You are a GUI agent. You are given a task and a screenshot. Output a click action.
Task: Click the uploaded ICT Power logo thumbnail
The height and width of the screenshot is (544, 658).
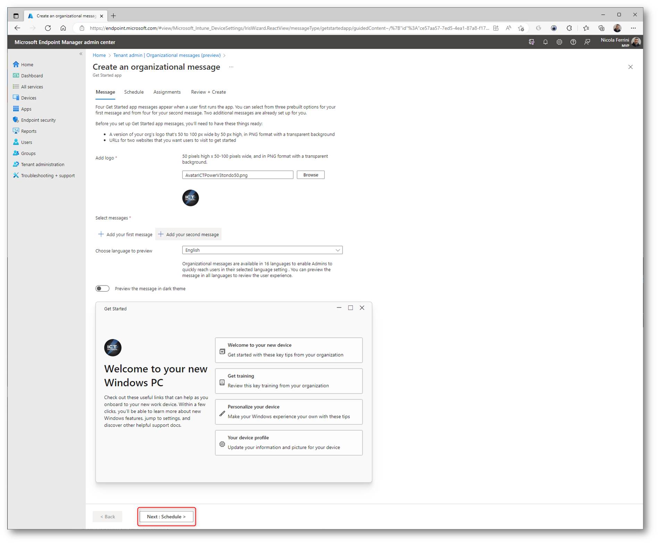191,198
